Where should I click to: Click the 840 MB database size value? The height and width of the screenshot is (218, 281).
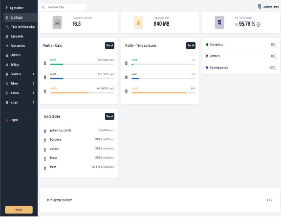coord(162,24)
